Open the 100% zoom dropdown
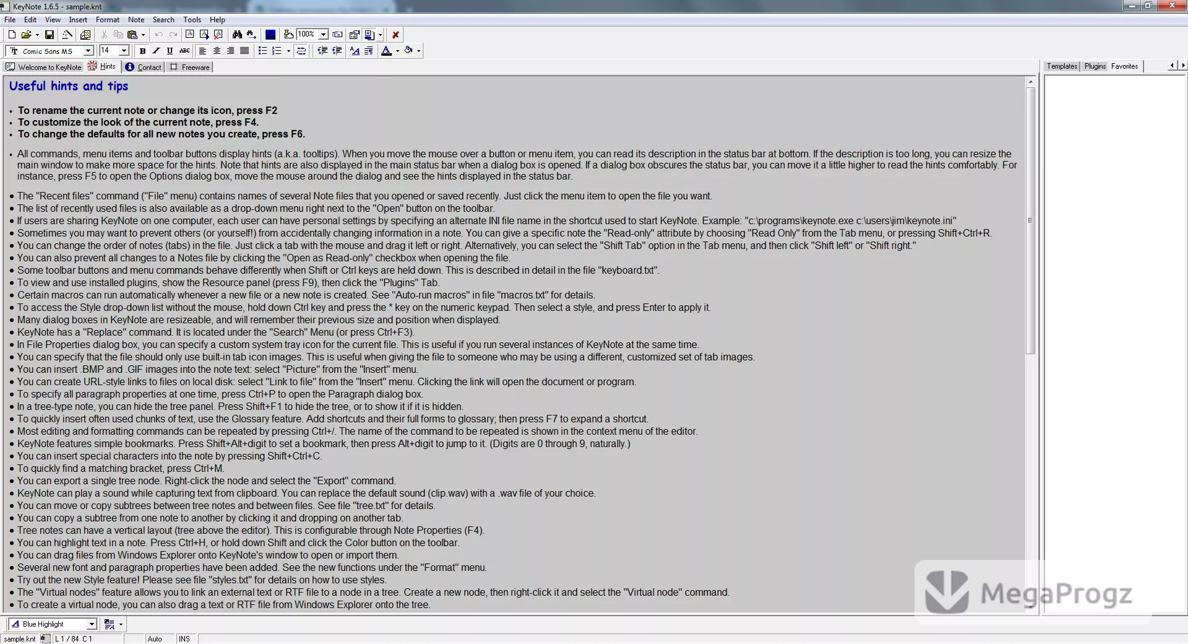 (323, 35)
